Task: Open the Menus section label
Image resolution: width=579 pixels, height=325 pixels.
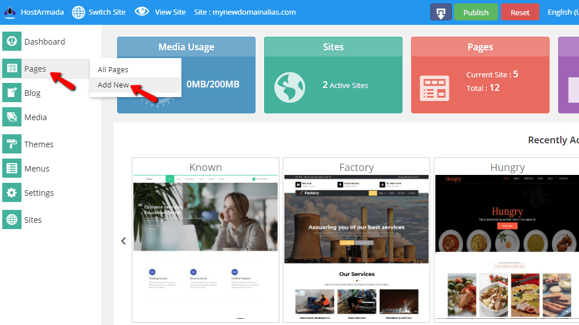Action: point(37,168)
